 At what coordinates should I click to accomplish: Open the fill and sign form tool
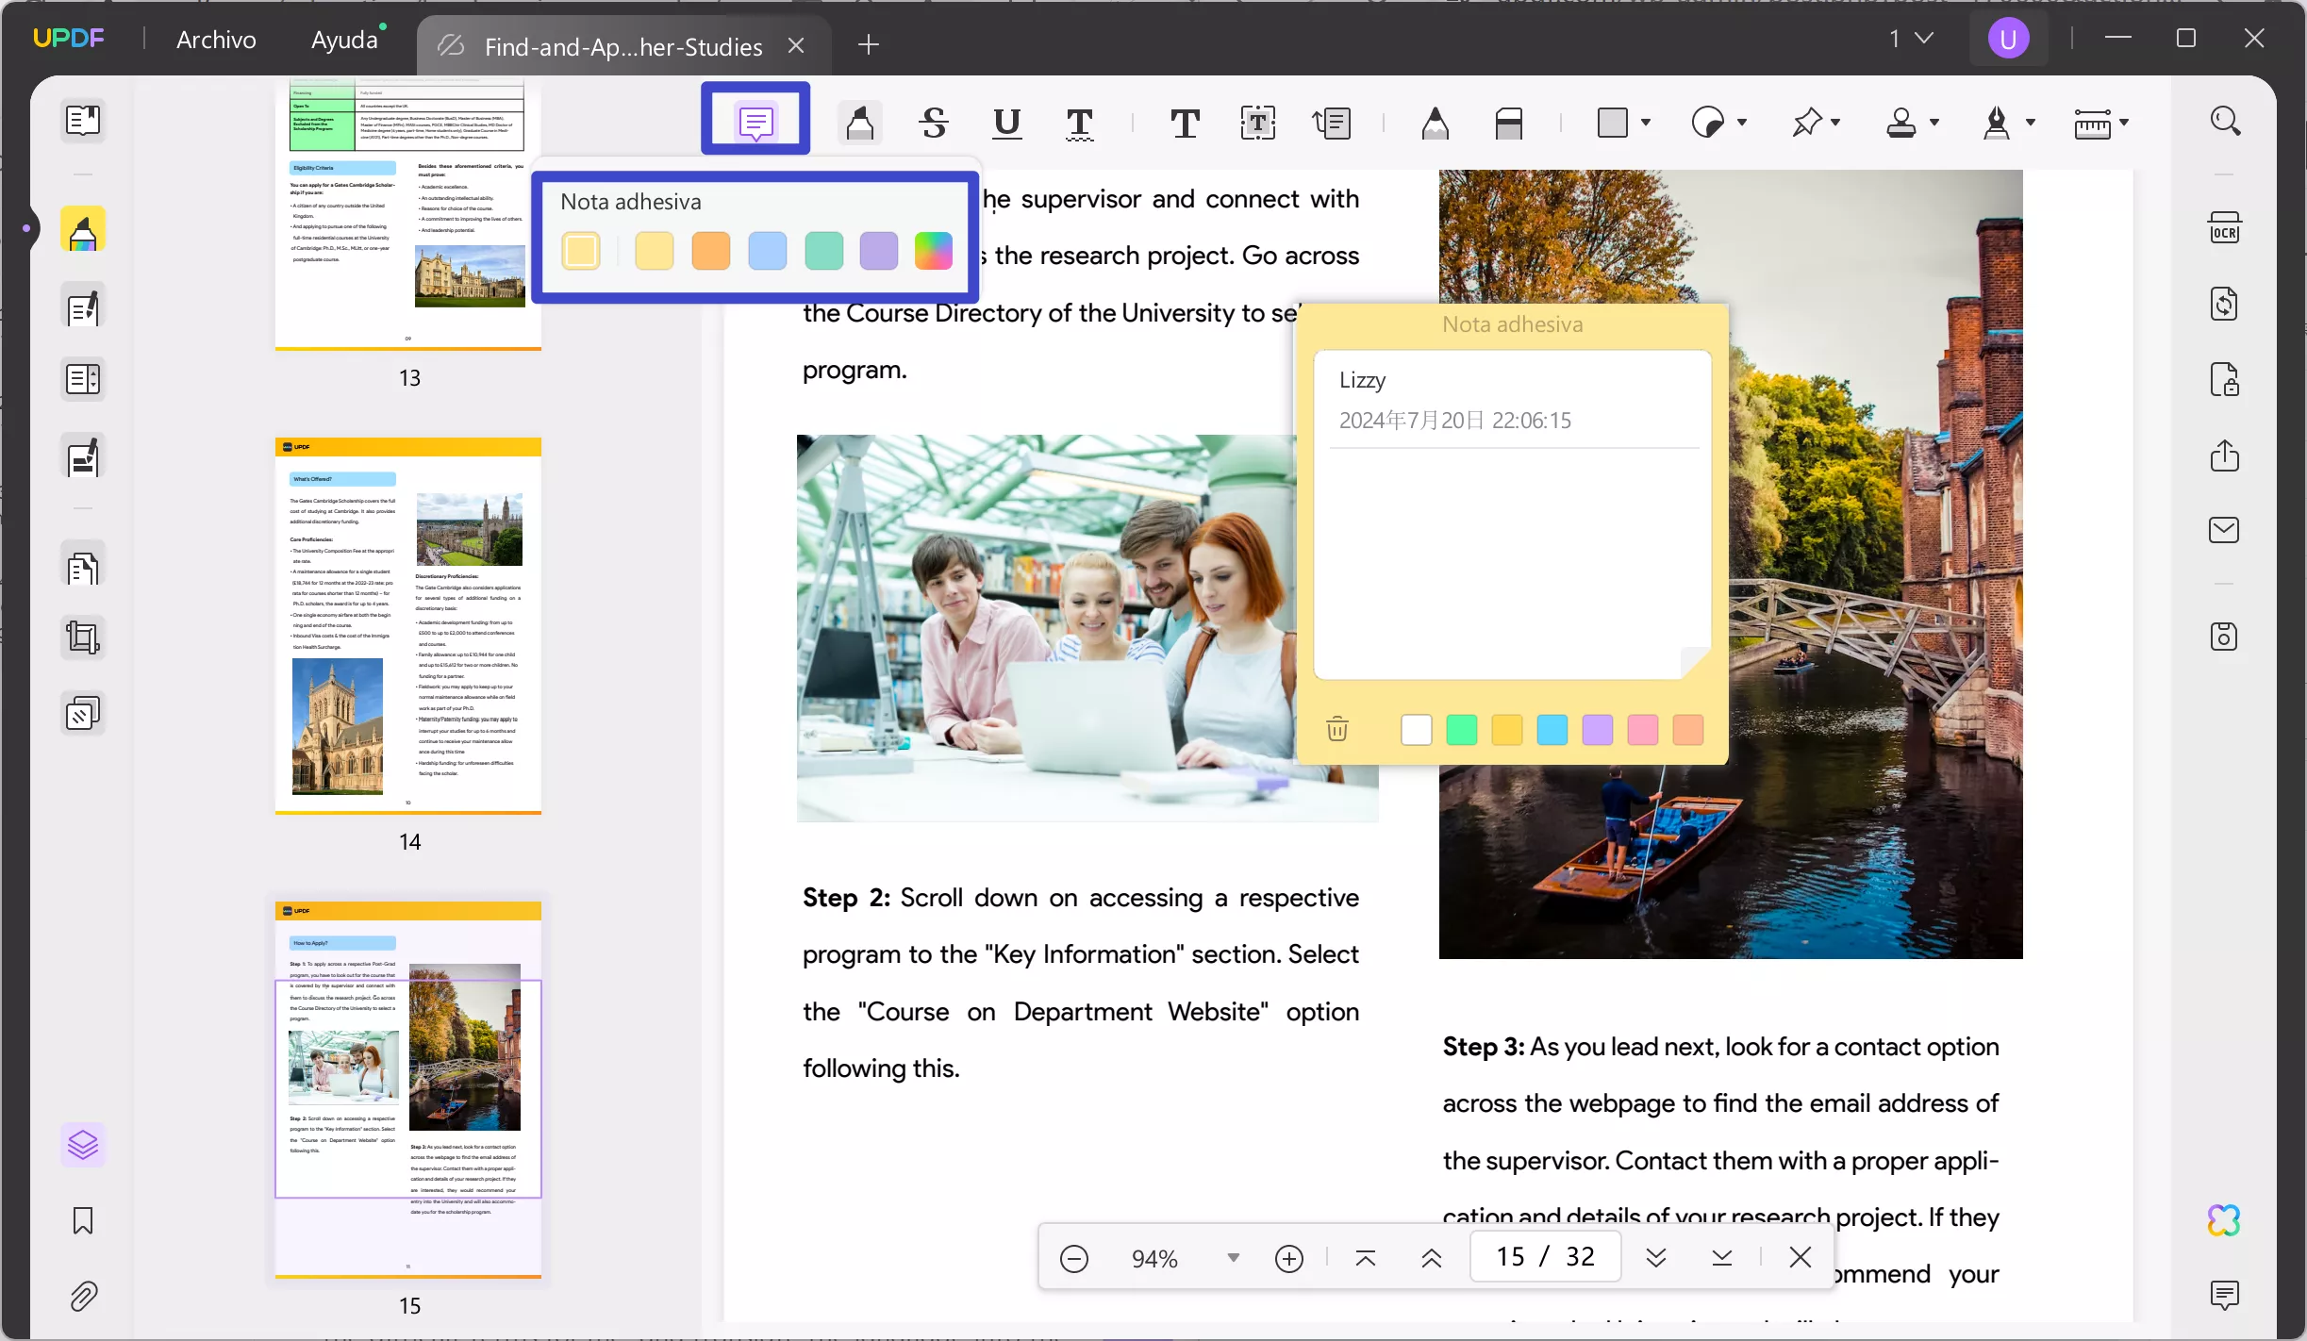click(83, 457)
